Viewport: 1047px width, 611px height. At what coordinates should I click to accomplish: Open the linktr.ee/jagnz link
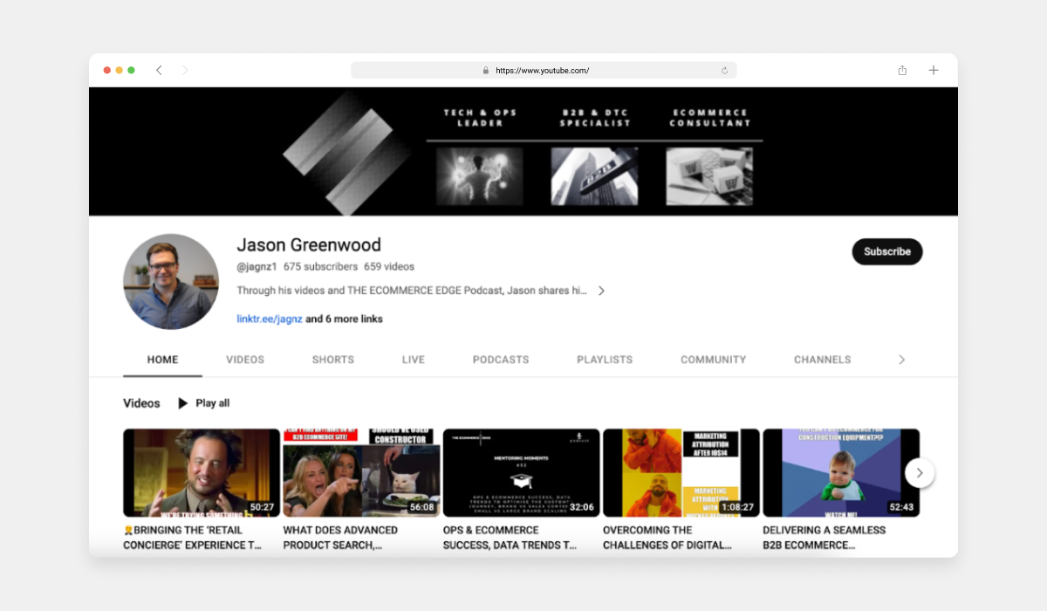pos(270,319)
